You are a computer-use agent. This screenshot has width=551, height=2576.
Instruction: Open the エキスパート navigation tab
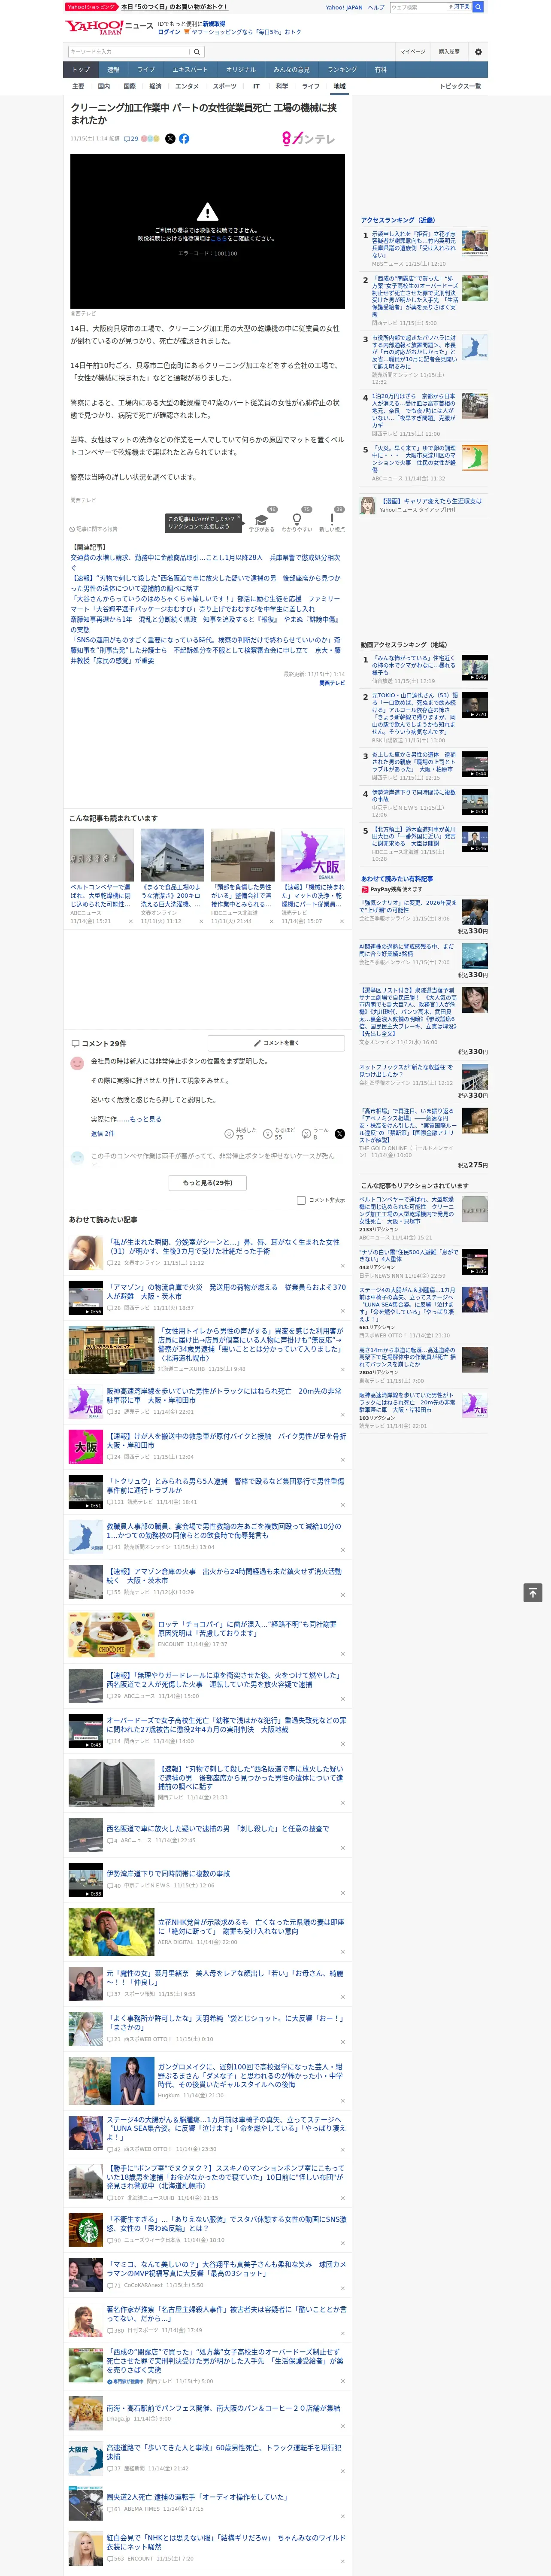coord(190,70)
